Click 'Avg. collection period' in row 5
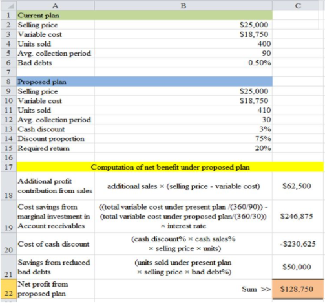 coord(56,53)
